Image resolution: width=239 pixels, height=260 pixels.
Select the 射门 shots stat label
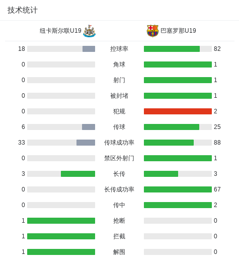[x=119, y=80]
